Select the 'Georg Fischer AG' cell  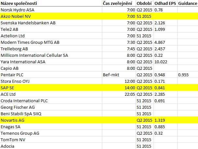51,107
